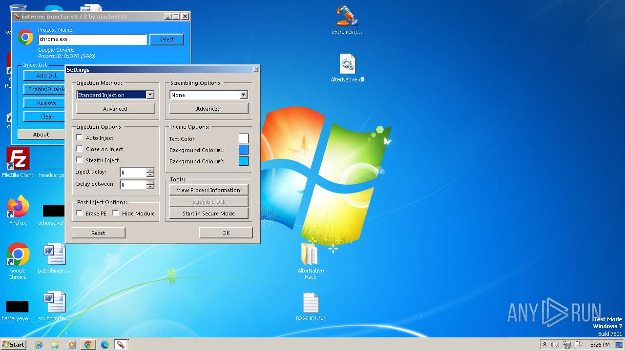Screen dimensions: 625x351
Task: Launch Firefox from the desktop
Action: (18, 211)
